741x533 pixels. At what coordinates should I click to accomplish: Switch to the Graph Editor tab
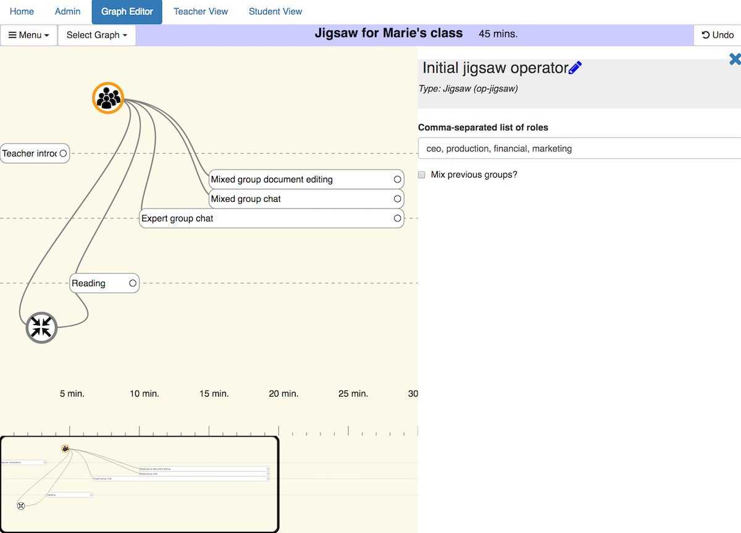pyautogui.click(x=127, y=12)
